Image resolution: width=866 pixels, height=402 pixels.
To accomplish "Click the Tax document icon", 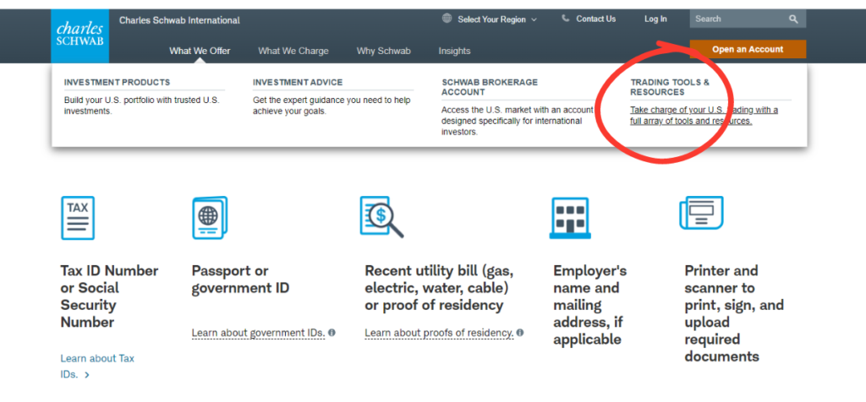I will pos(78,218).
